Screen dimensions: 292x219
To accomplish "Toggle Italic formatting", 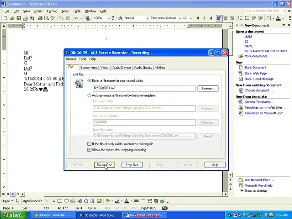I will tap(204, 18).
